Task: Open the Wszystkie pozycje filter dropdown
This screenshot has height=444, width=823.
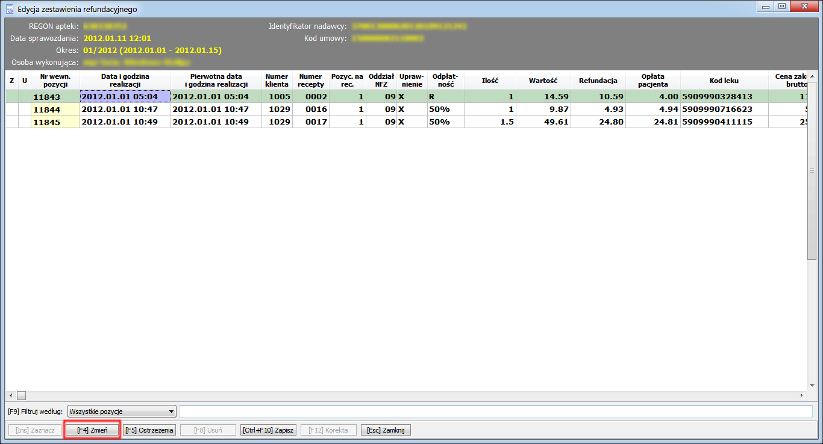Action: click(x=122, y=412)
